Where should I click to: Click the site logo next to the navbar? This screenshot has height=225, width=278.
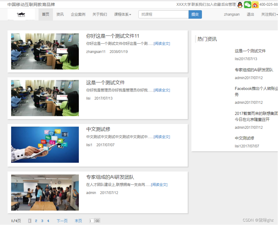(x=21, y=14)
